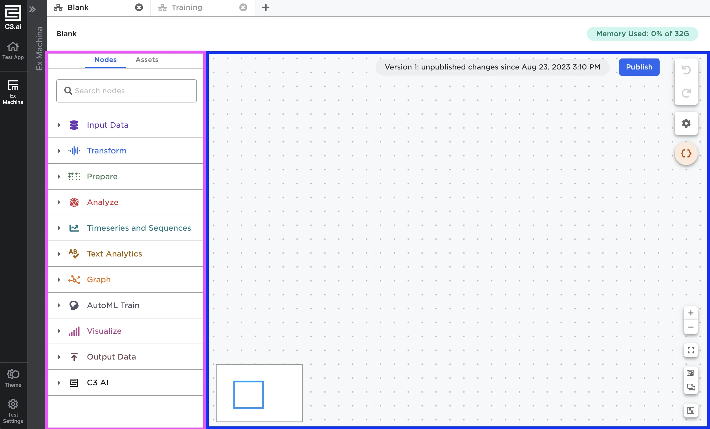710x429 pixels.
Task: Expand the Transform category arrow
Action: pyautogui.click(x=59, y=151)
